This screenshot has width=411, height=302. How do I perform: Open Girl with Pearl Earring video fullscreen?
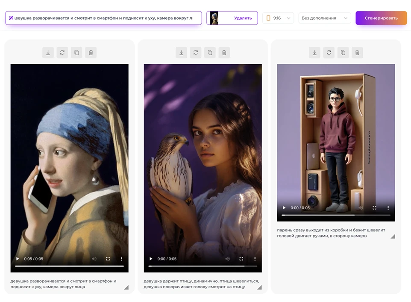108,259
